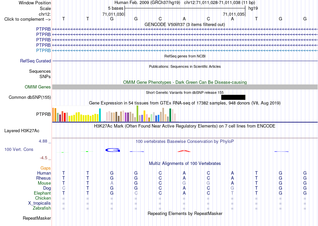
Task: Open the Common dbSNP(155) track label
Action: click(x=30, y=97)
